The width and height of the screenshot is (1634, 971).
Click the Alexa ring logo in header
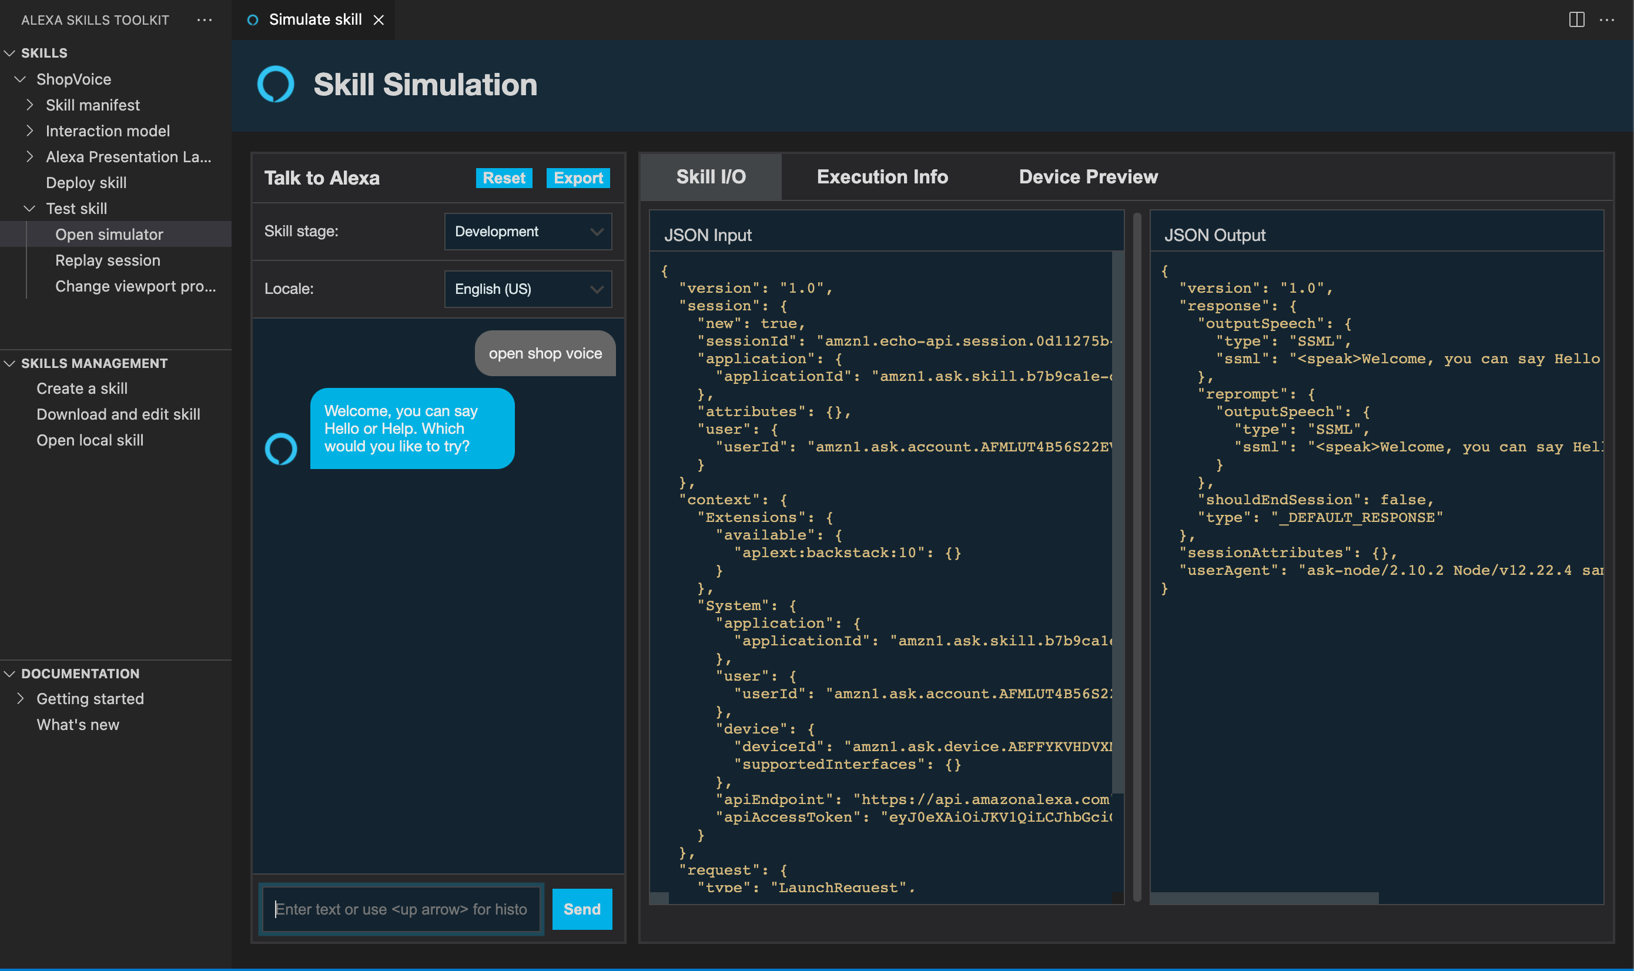276,85
